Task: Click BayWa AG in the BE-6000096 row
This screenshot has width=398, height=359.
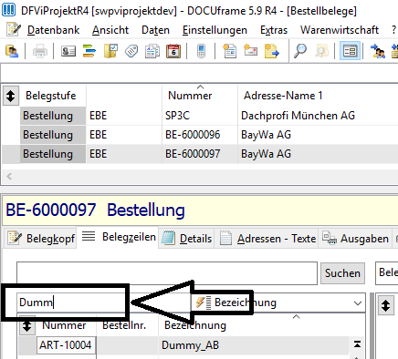Action: [266, 135]
